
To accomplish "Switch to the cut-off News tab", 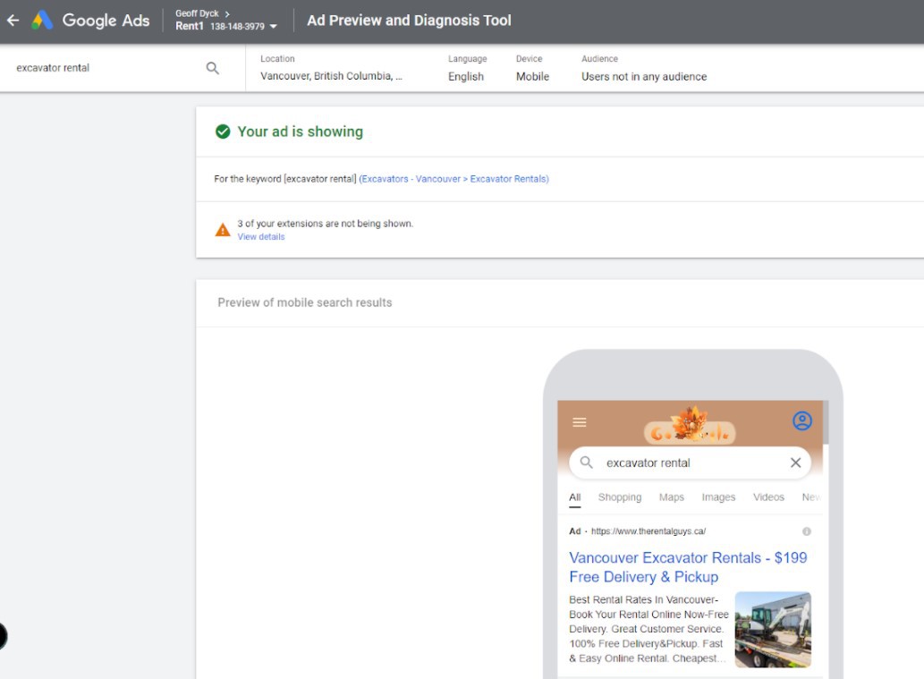I will coord(811,497).
